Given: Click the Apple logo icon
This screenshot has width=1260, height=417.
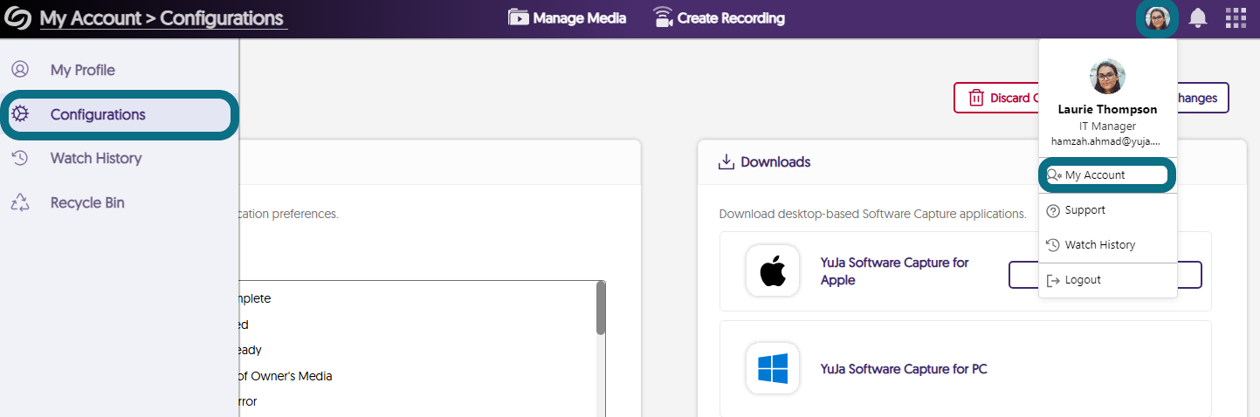Looking at the screenshot, I should (773, 270).
